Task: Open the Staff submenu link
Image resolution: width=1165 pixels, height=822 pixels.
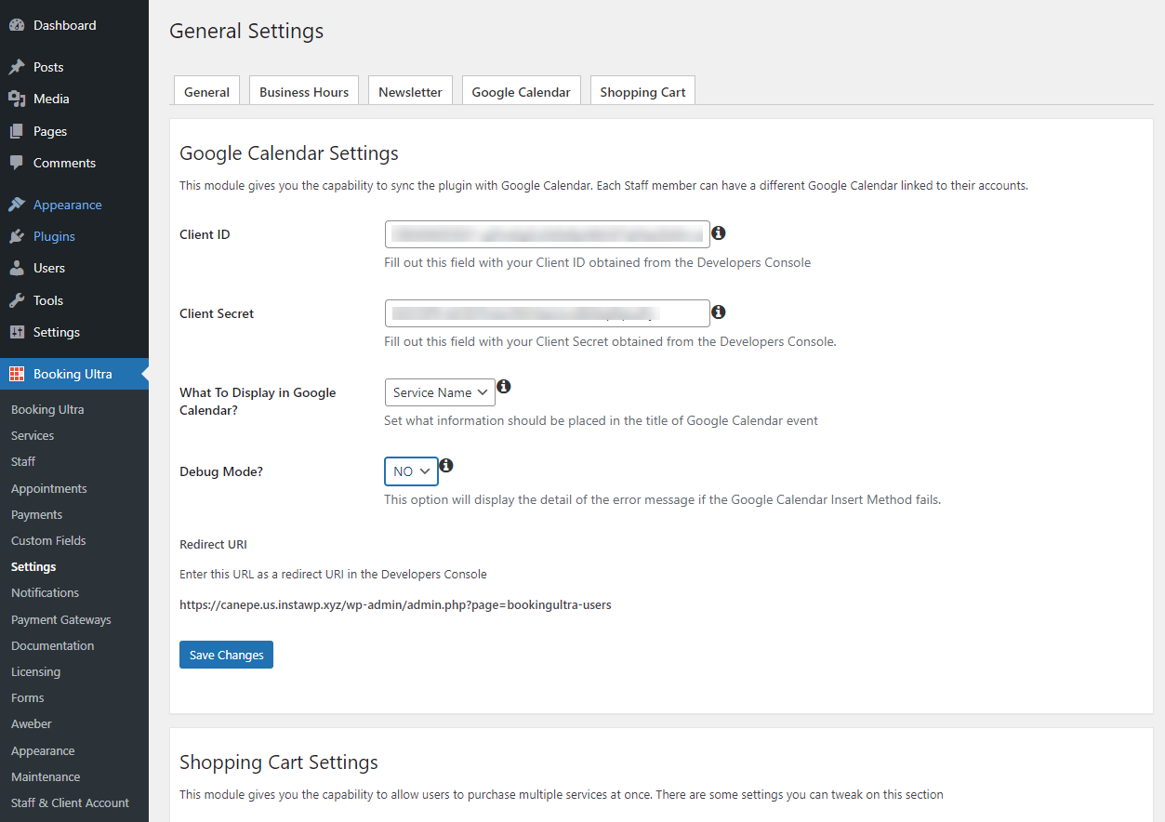Action: pos(23,461)
